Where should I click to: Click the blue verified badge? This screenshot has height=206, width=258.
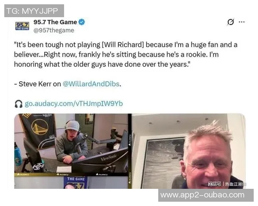coord(82,22)
